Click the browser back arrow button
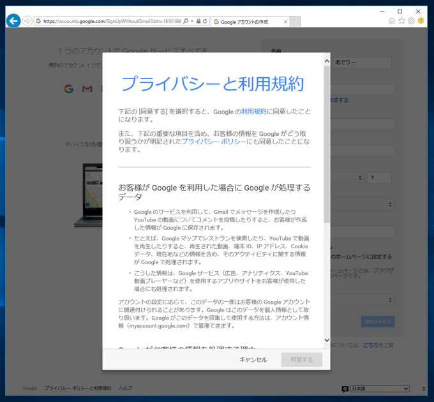434x402 pixels. 13,21
